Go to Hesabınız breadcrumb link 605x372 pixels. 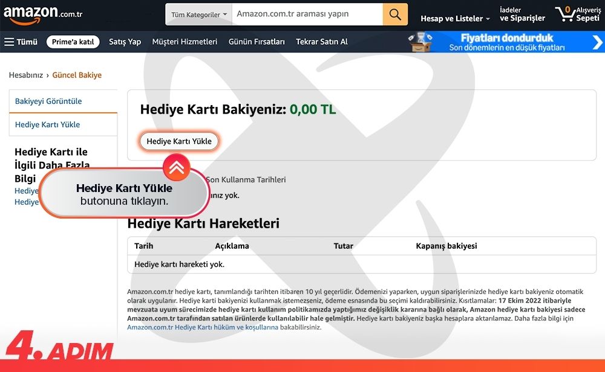coord(26,75)
